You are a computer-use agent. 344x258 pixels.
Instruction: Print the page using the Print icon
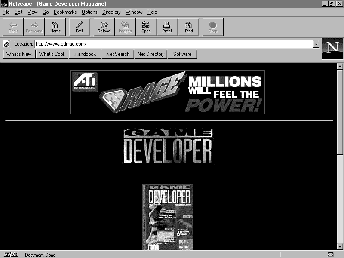click(167, 27)
